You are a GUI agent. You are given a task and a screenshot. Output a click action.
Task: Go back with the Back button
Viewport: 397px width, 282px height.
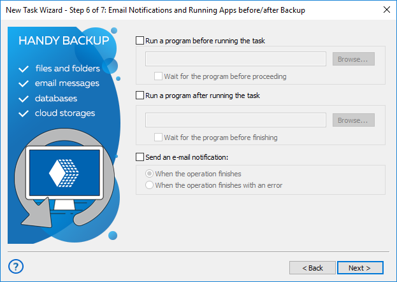tap(312, 268)
